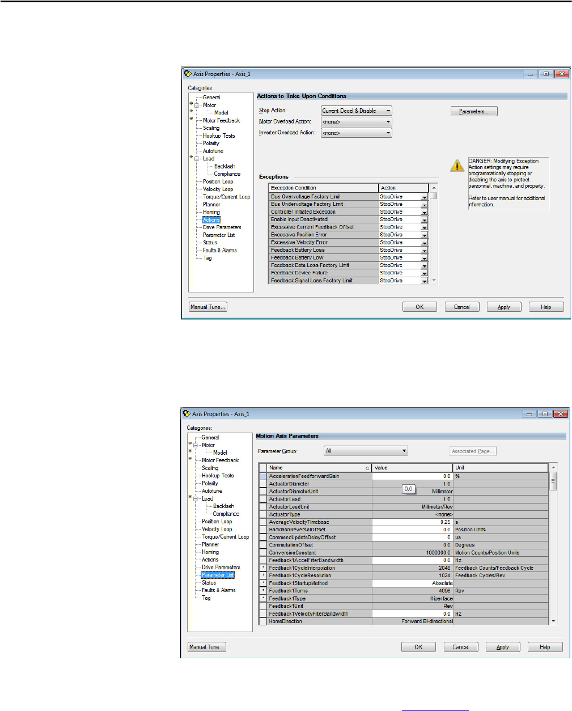Click the parameter list vertical scrollbar thumb

point(553,482)
